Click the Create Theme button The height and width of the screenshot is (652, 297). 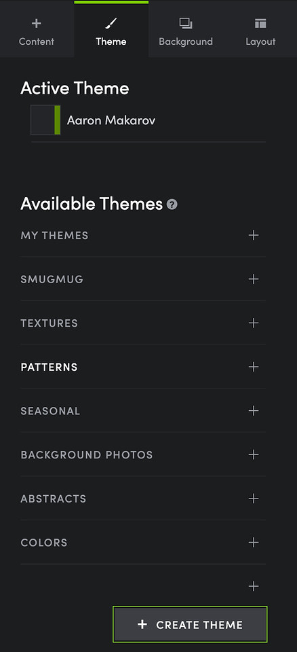click(190, 624)
